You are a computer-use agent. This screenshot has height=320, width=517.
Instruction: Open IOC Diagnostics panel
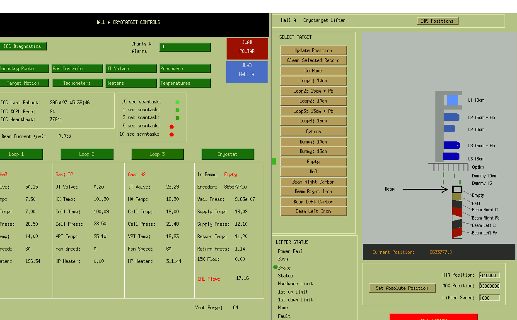[x=22, y=46]
